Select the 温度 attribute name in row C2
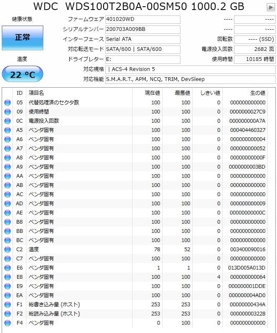The width and height of the screenshot is (277, 333). point(34,250)
